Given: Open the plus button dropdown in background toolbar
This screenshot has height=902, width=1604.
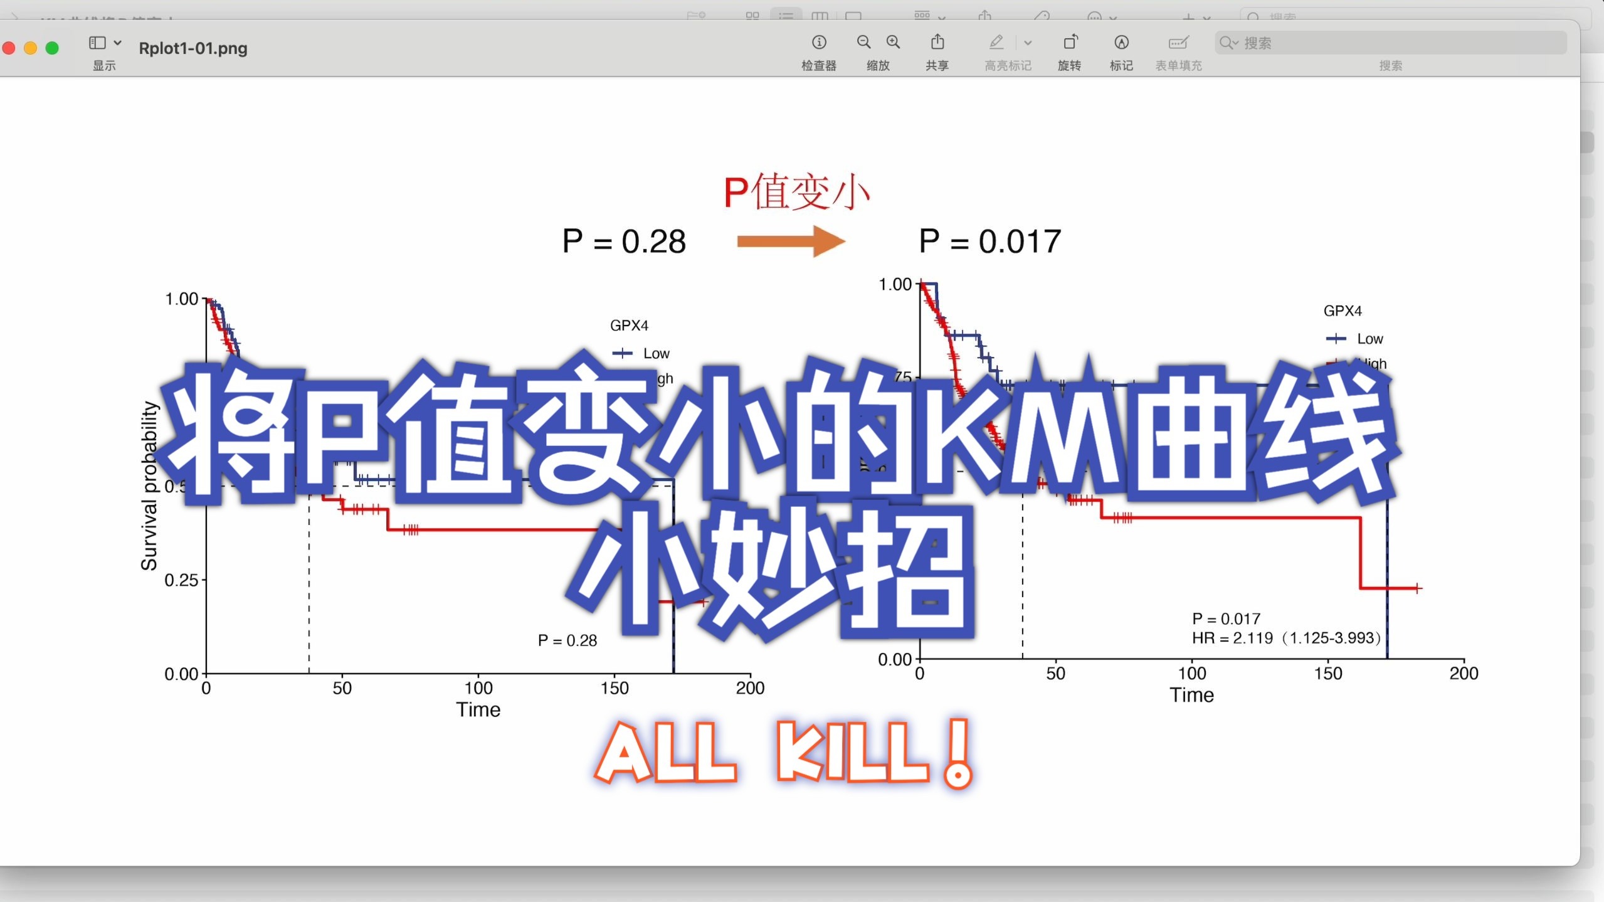Looking at the screenshot, I should pyautogui.click(x=1206, y=17).
